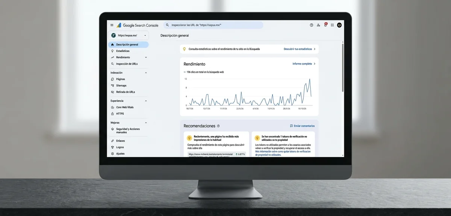Open the hamburger main menu
This screenshot has height=216, width=451.
click(x=112, y=25)
